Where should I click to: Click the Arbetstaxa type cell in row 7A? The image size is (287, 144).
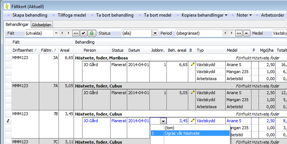click(210, 107)
